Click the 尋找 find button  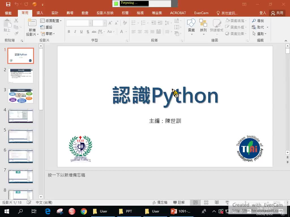click(x=258, y=21)
